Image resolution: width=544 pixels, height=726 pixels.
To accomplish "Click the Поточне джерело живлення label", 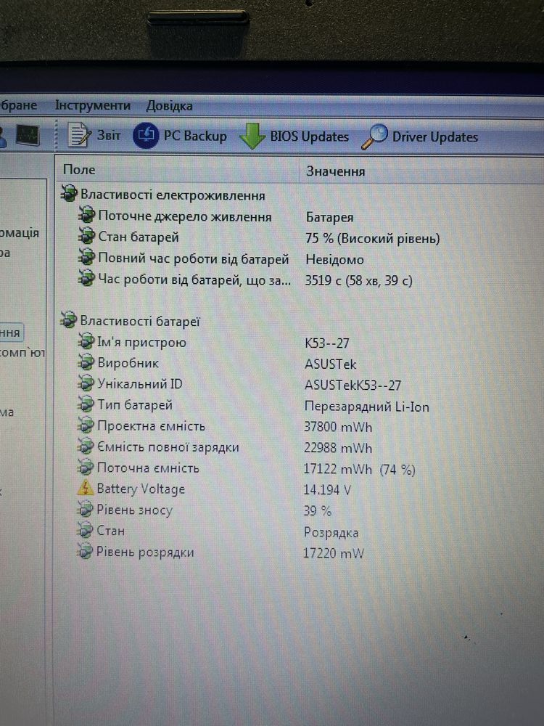I will click(x=185, y=216).
